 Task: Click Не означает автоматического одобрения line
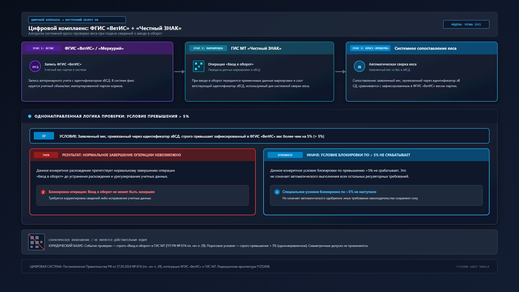pos(350,198)
